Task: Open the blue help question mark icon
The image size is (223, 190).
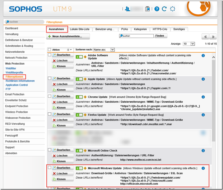Action: click(157, 9)
